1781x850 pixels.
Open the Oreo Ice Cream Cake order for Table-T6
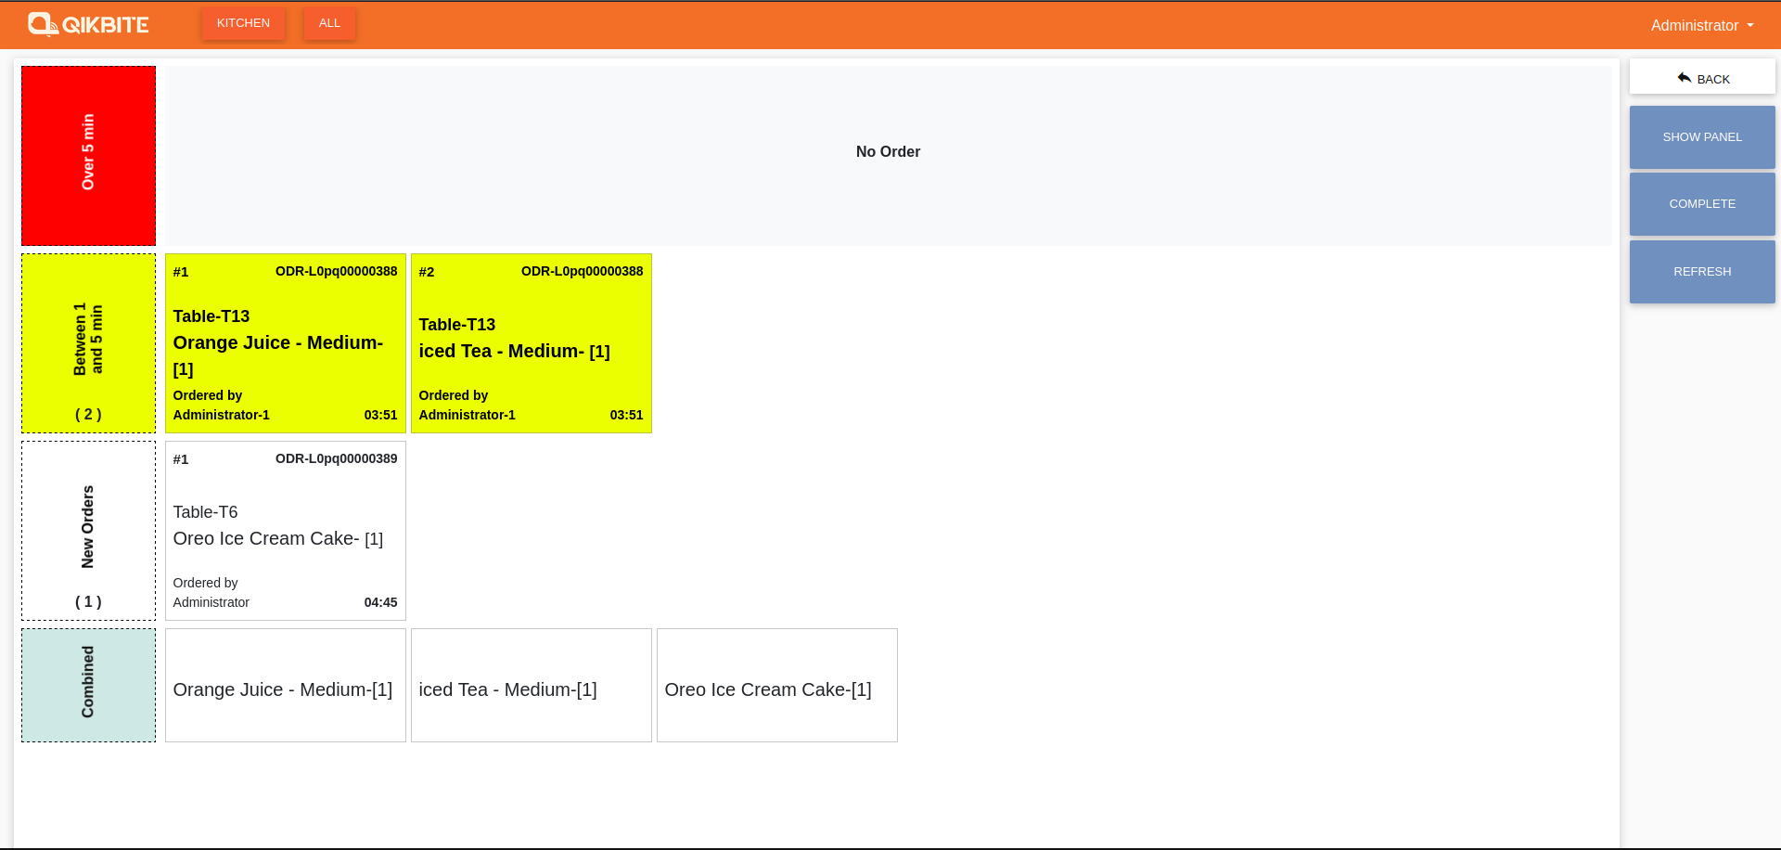[x=285, y=531]
